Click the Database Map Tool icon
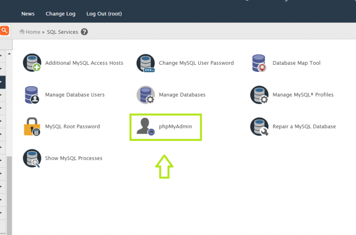The width and height of the screenshot is (356, 235). tap(259, 63)
